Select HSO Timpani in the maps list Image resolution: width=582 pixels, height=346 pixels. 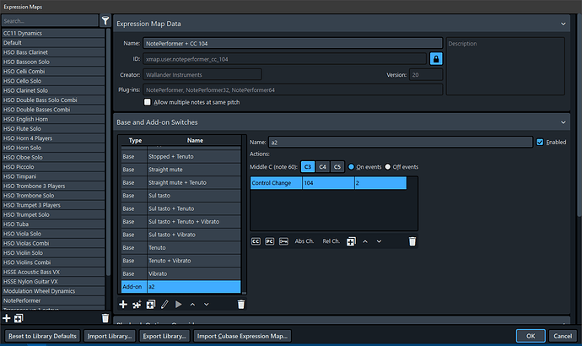coord(53,176)
